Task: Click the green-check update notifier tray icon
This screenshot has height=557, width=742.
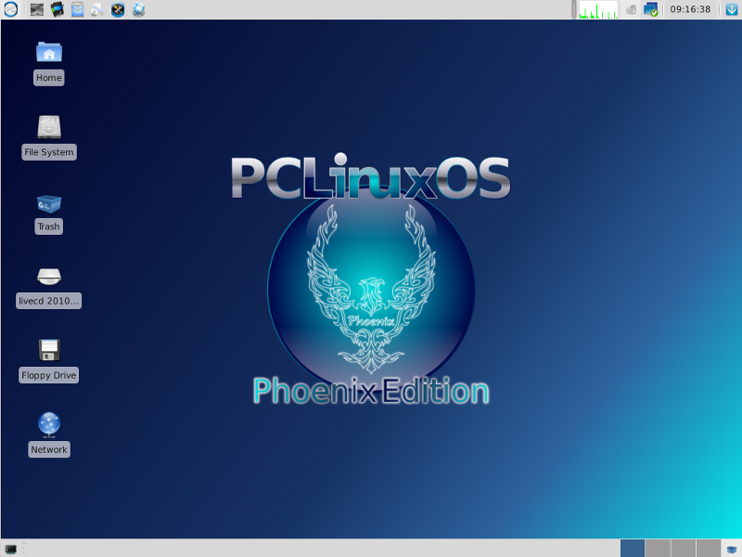Action: [653, 10]
